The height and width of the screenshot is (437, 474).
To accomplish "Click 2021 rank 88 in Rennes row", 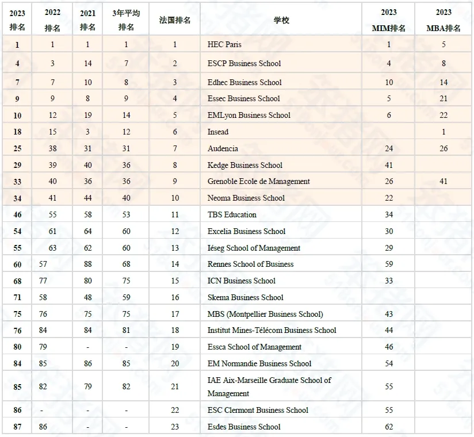I will [87, 264].
